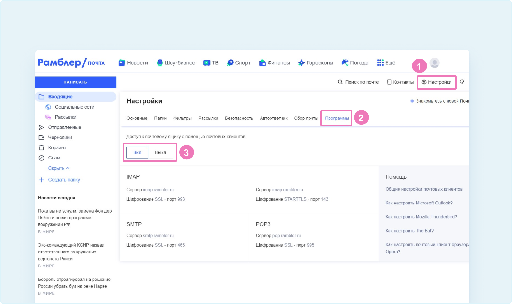Click the Черновики page icon

click(x=41, y=138)
